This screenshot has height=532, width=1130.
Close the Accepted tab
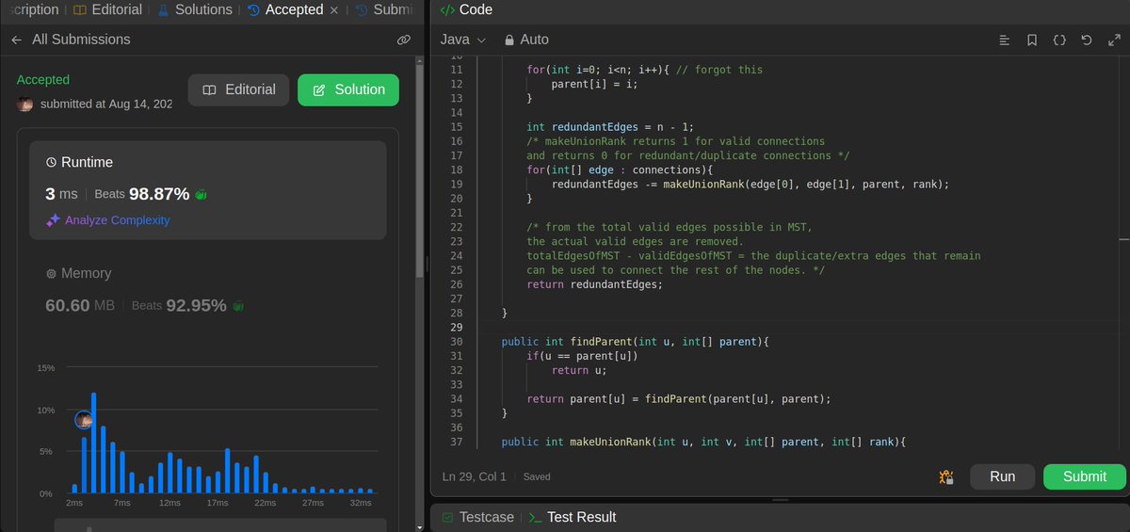[332, 10]
